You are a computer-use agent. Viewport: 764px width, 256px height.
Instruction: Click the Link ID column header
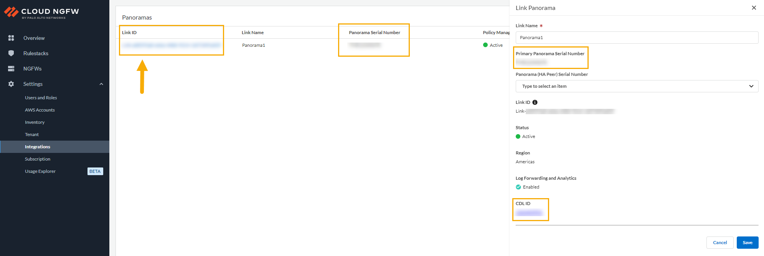[x=129, y=33]
